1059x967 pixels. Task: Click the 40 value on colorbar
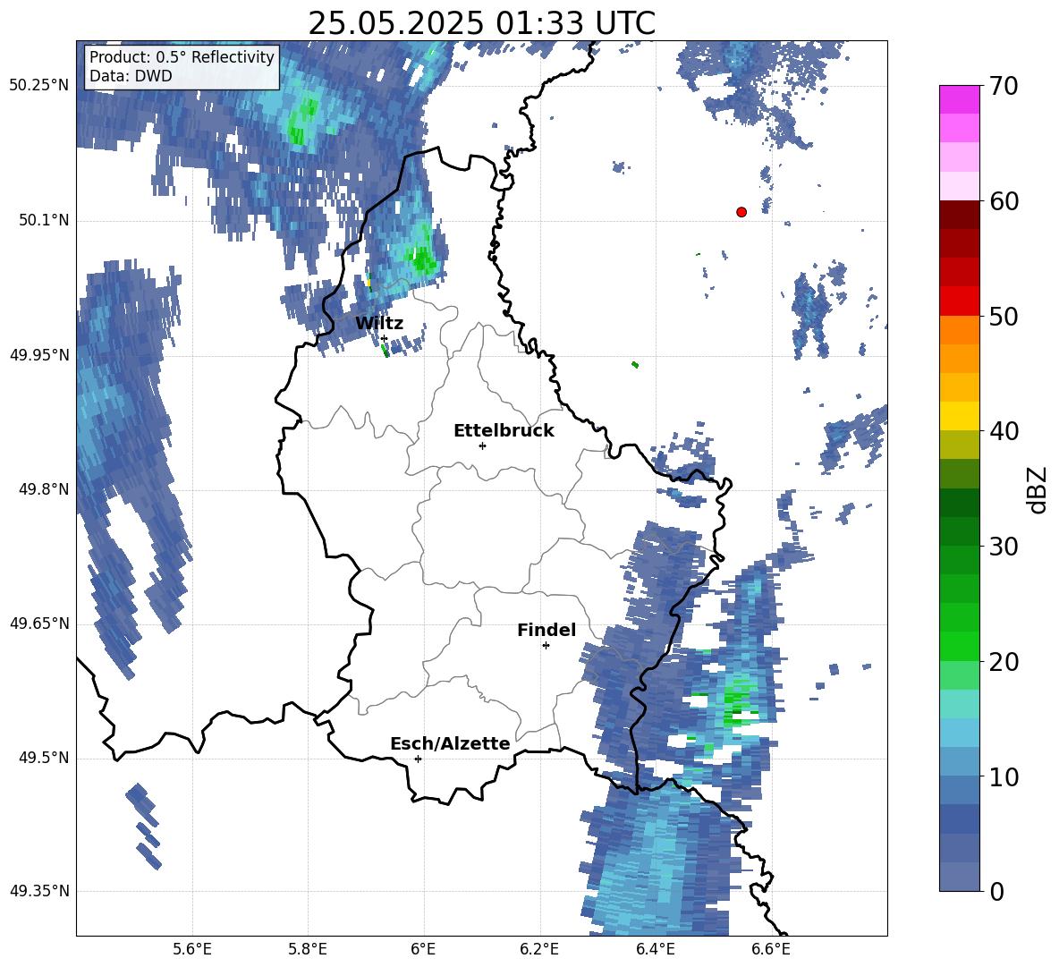coord(1004,431)
